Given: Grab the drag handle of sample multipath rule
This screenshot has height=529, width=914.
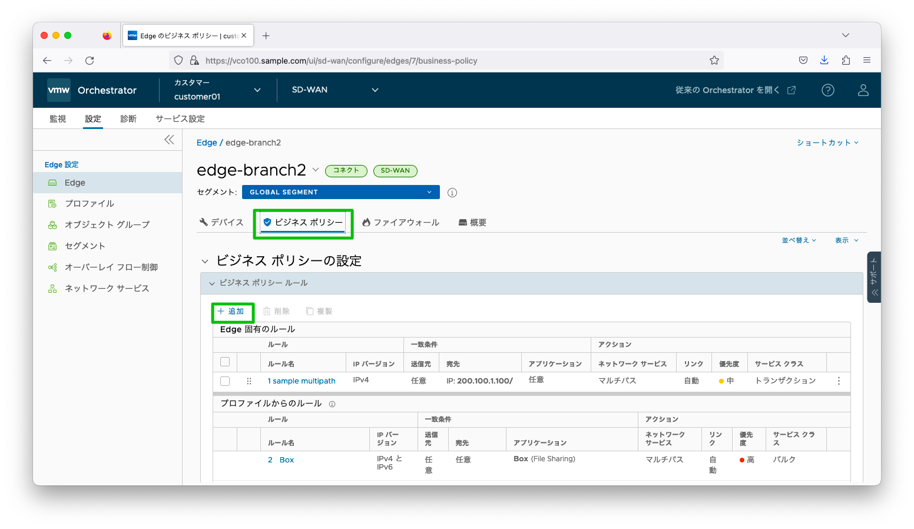Looking at the screenshot, I should 249,381.
